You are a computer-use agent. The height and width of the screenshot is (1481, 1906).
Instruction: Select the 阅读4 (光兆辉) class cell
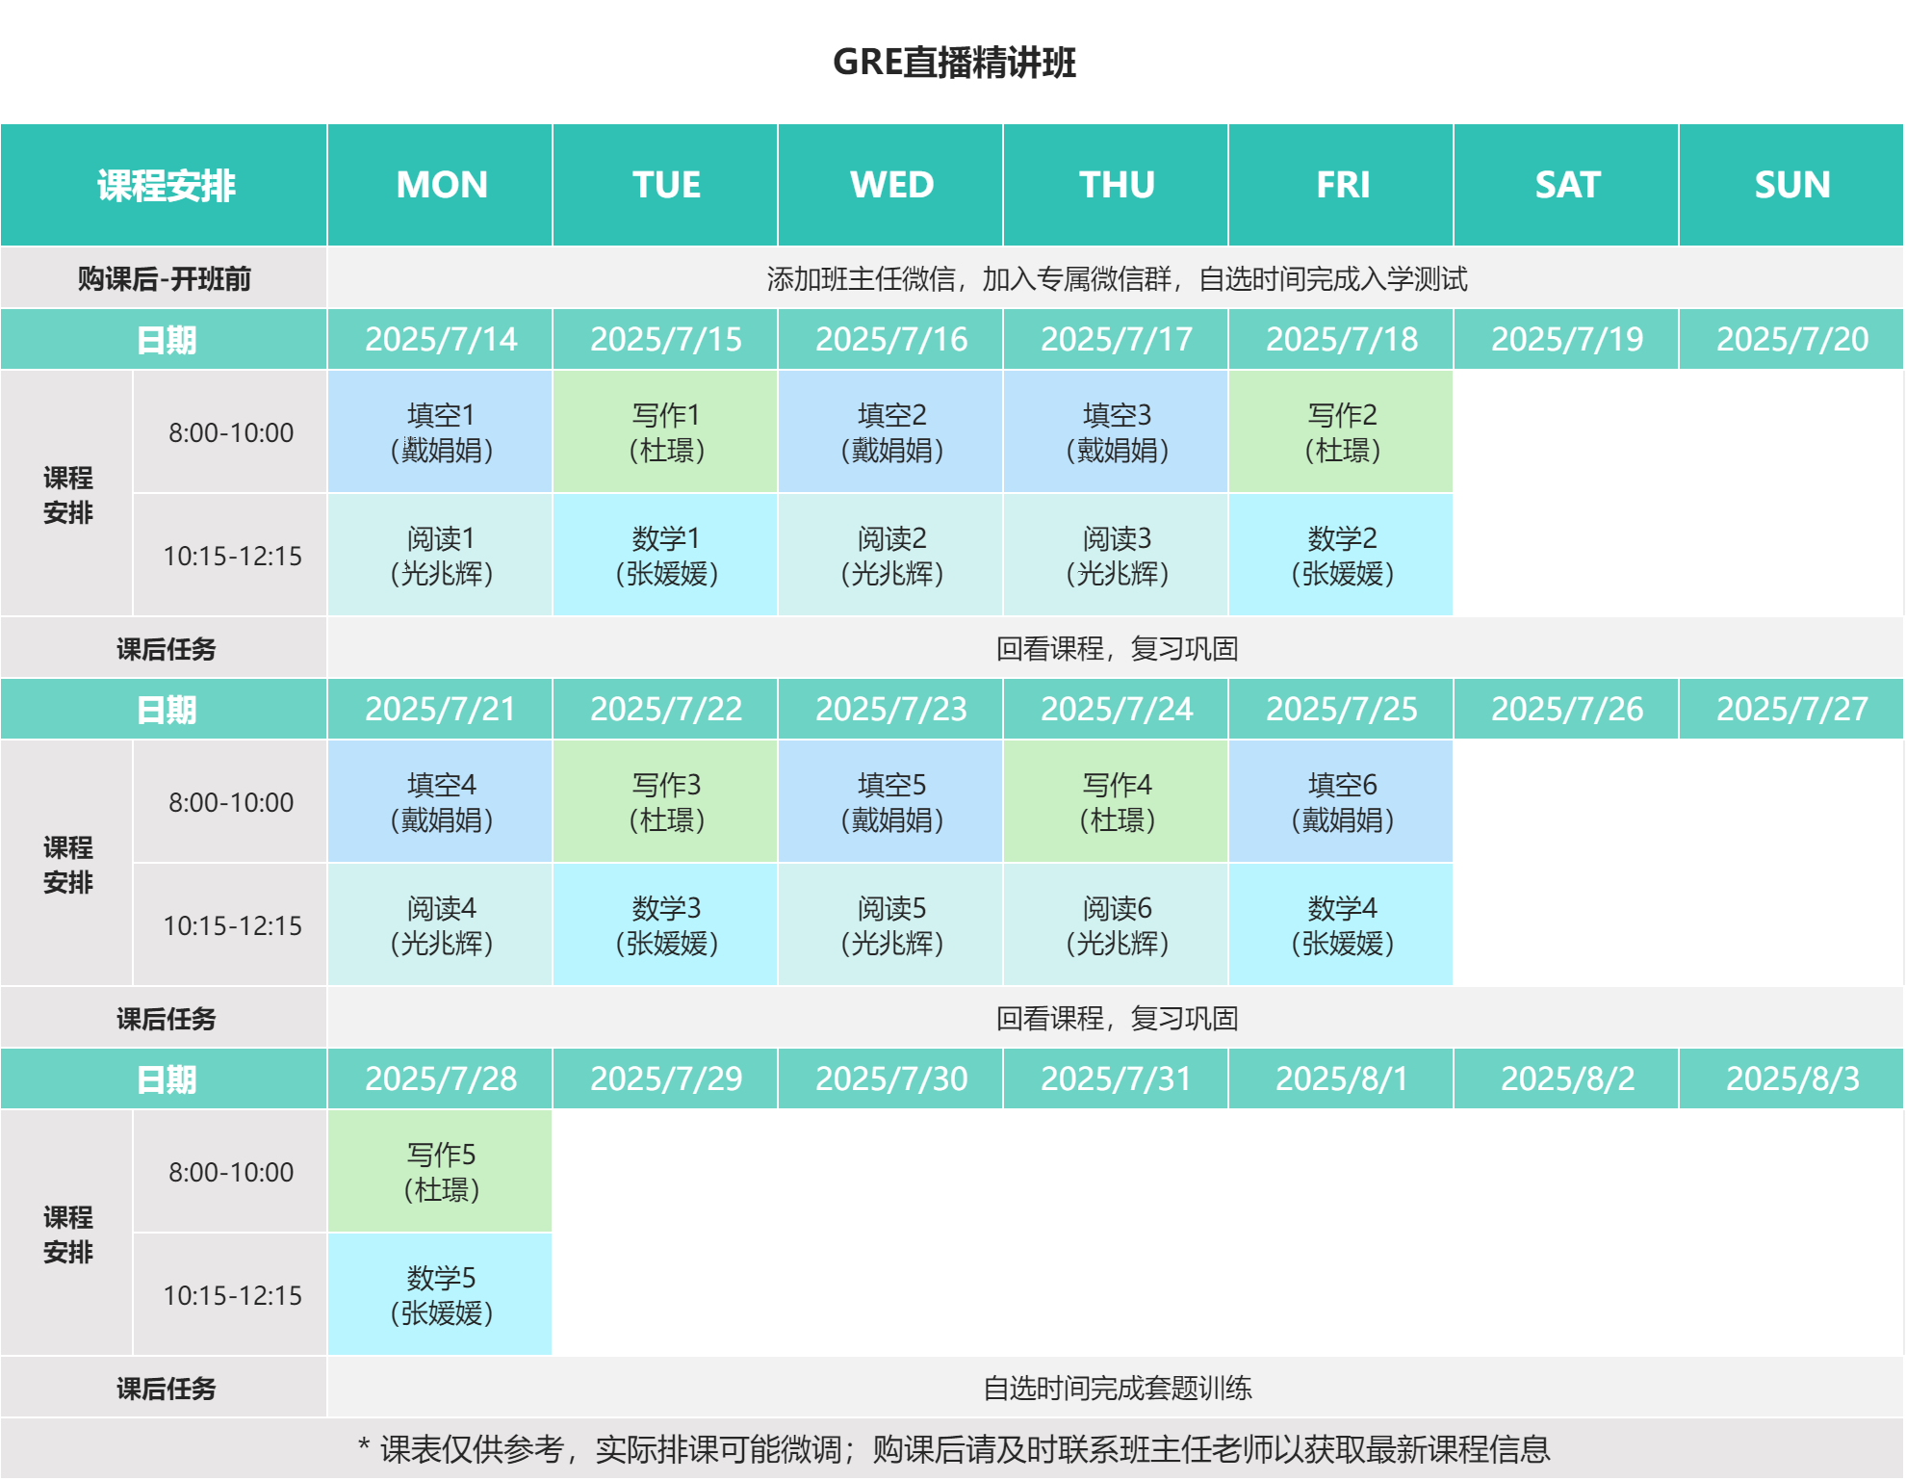pos(441,925)
